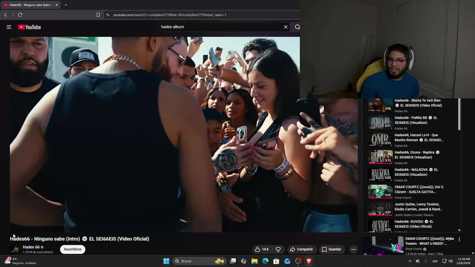Open the YouTube guide hamburger menu
This screenshot has width=475, height=267.
click(9, 27)
